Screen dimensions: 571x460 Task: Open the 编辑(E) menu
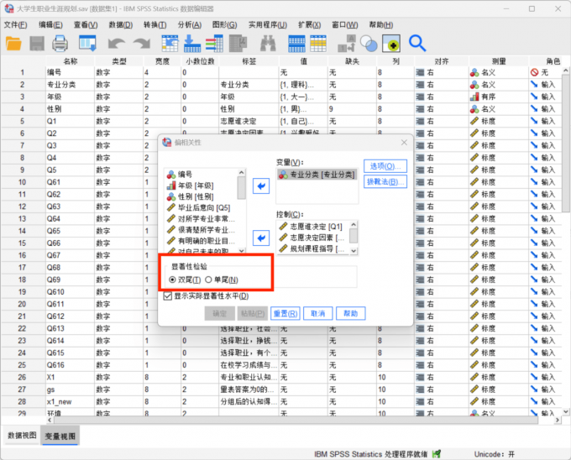[50, 24]
